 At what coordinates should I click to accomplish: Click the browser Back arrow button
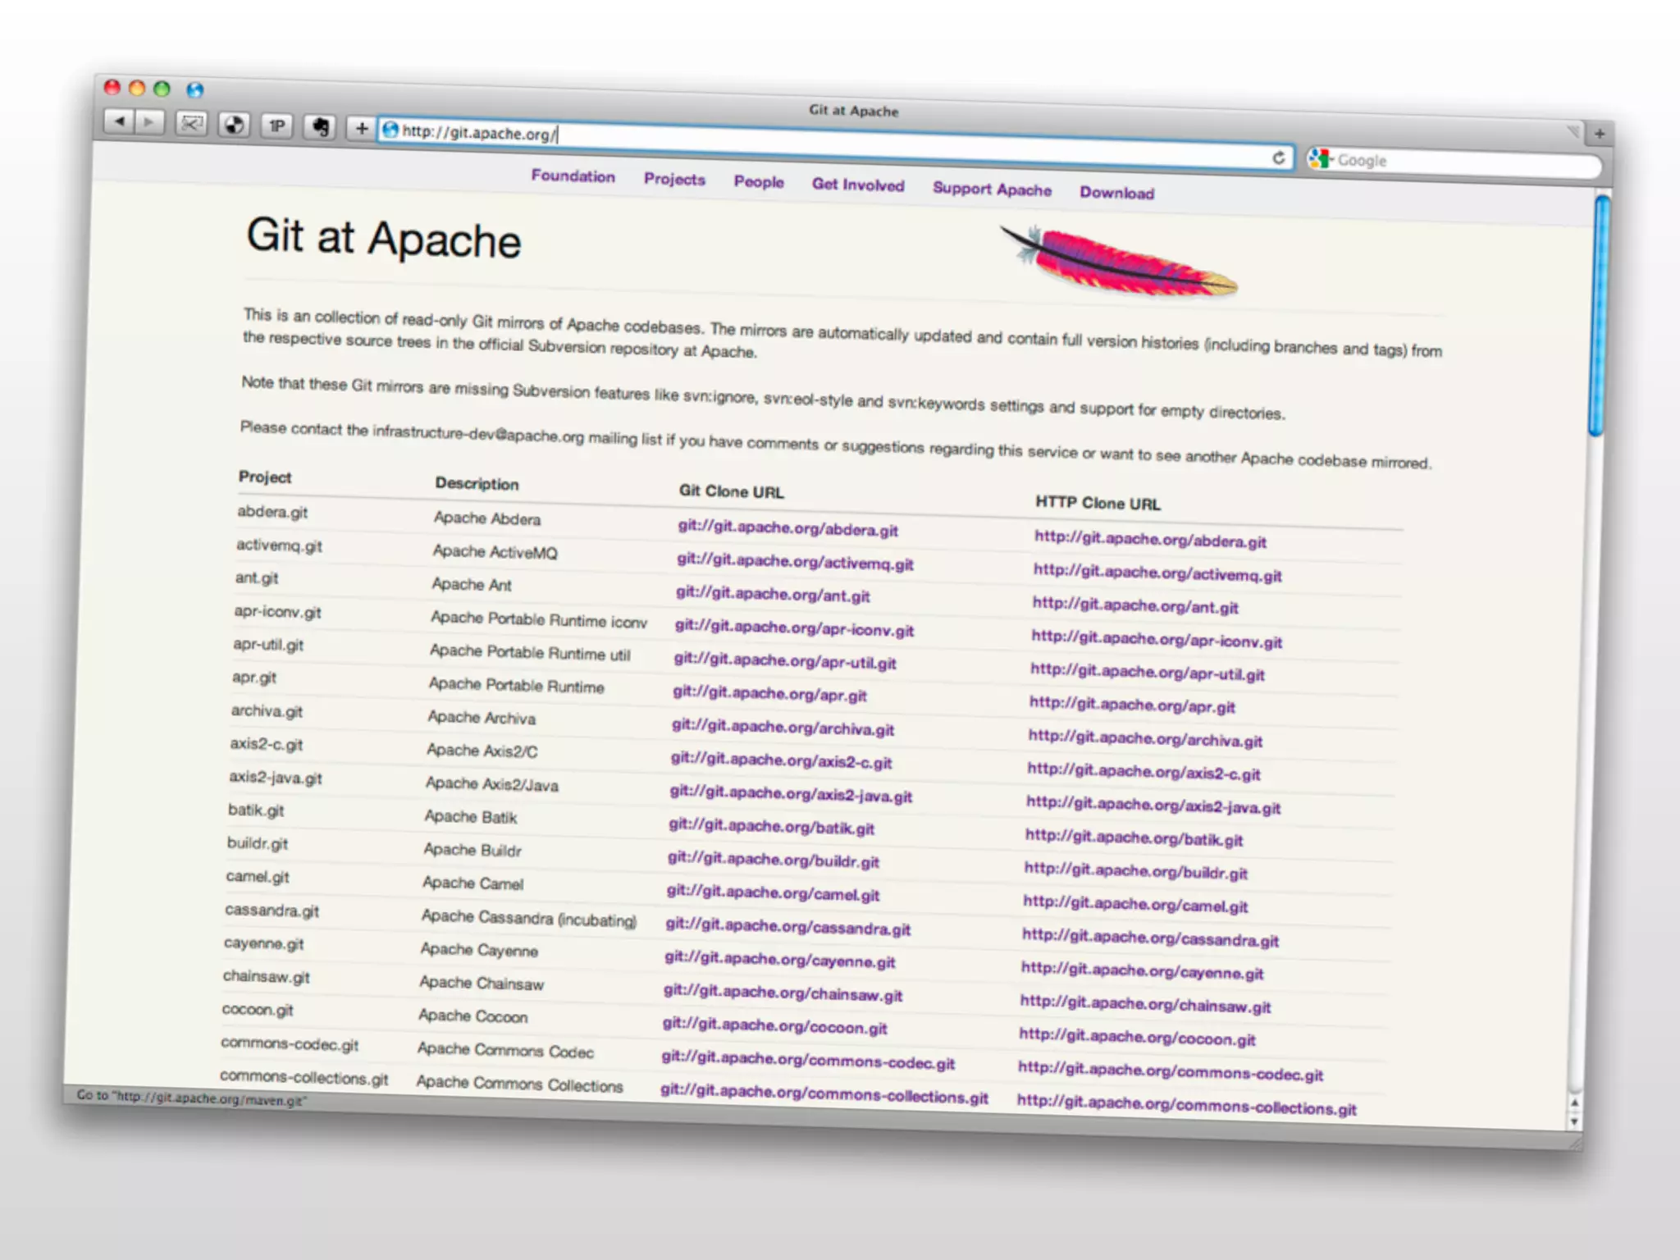tap(120, 122)
